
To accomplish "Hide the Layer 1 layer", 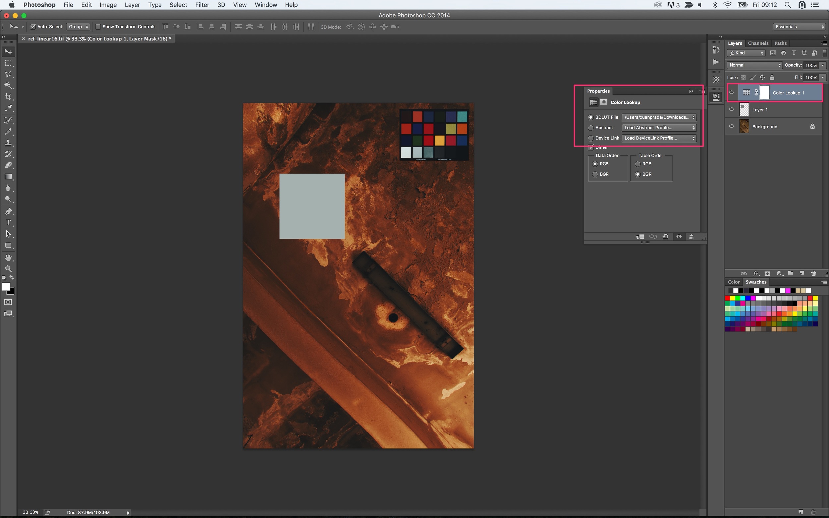I will pyautogui.click(x=731, y=109).
